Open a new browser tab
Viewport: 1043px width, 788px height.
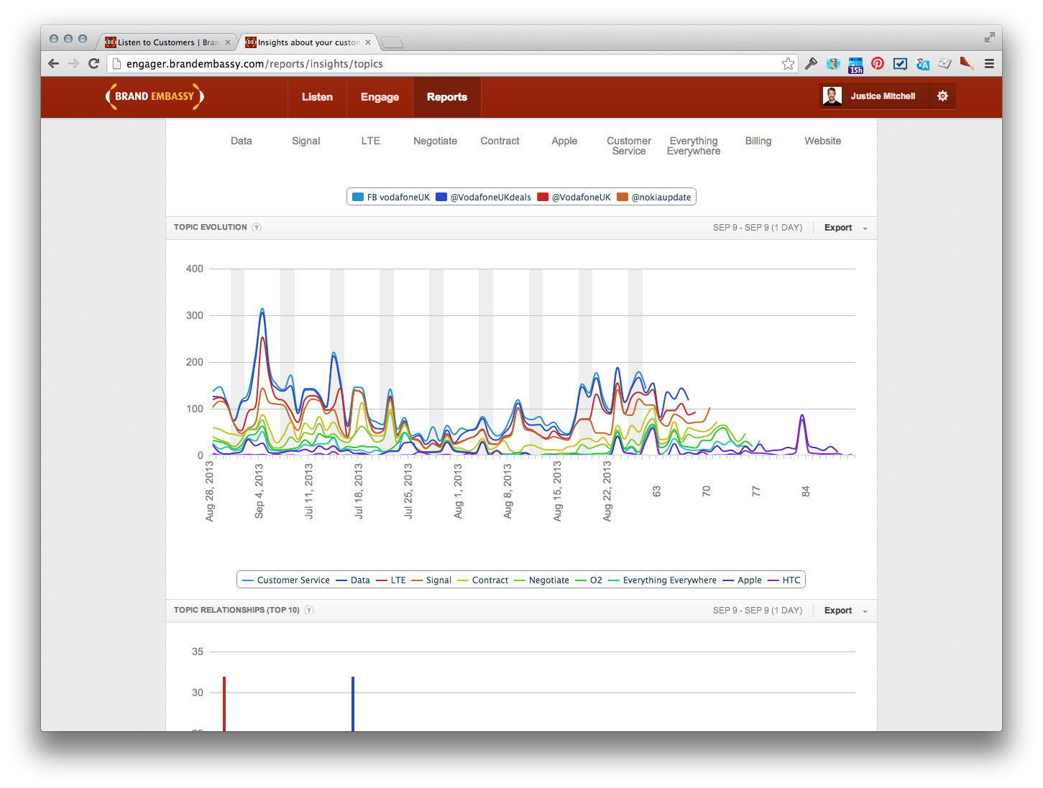[391, 42]
